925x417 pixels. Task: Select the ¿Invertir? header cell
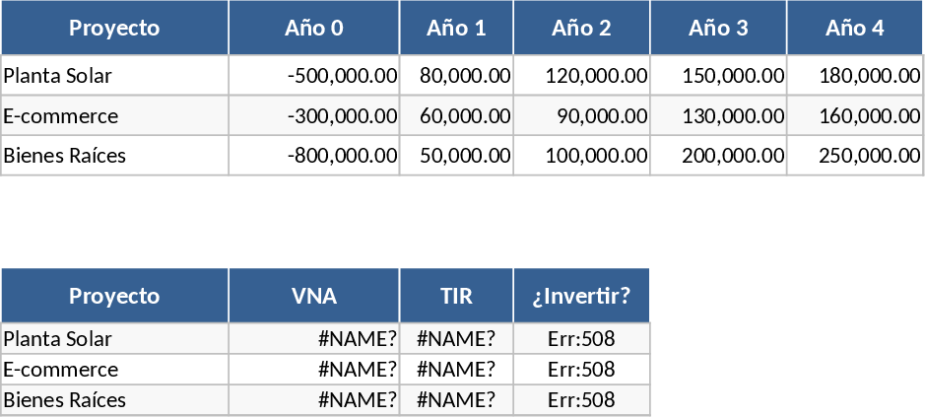tap(581, 296)
